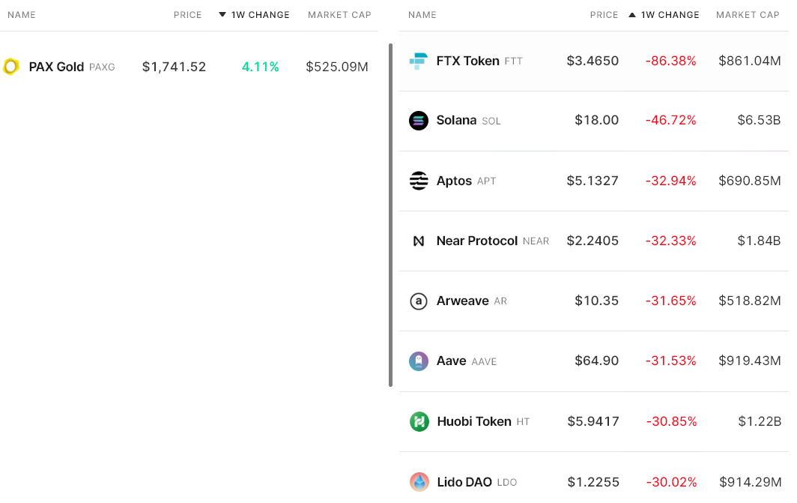Screen dimensions: 797x503
Task: Click the Arweave logo icon
Action: pyautogui.click(x=419, y=301)
